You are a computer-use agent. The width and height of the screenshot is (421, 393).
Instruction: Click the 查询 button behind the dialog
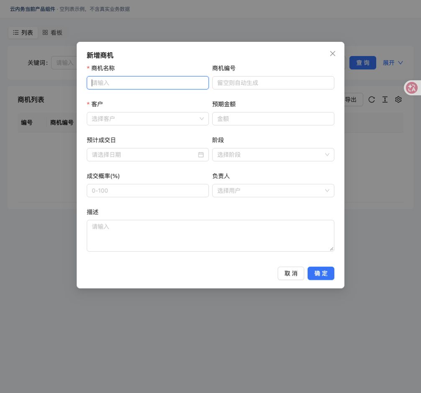[363, 63]
